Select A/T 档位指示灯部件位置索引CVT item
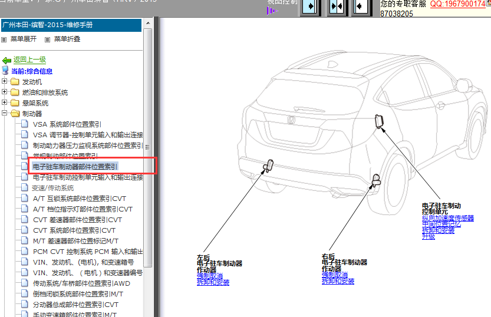Screen dimensions: 491x317 (x=83, y=209)
